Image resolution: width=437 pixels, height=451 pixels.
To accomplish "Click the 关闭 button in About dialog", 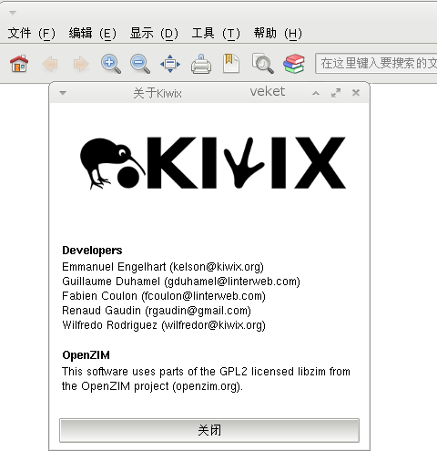I will tap(209, 430).
